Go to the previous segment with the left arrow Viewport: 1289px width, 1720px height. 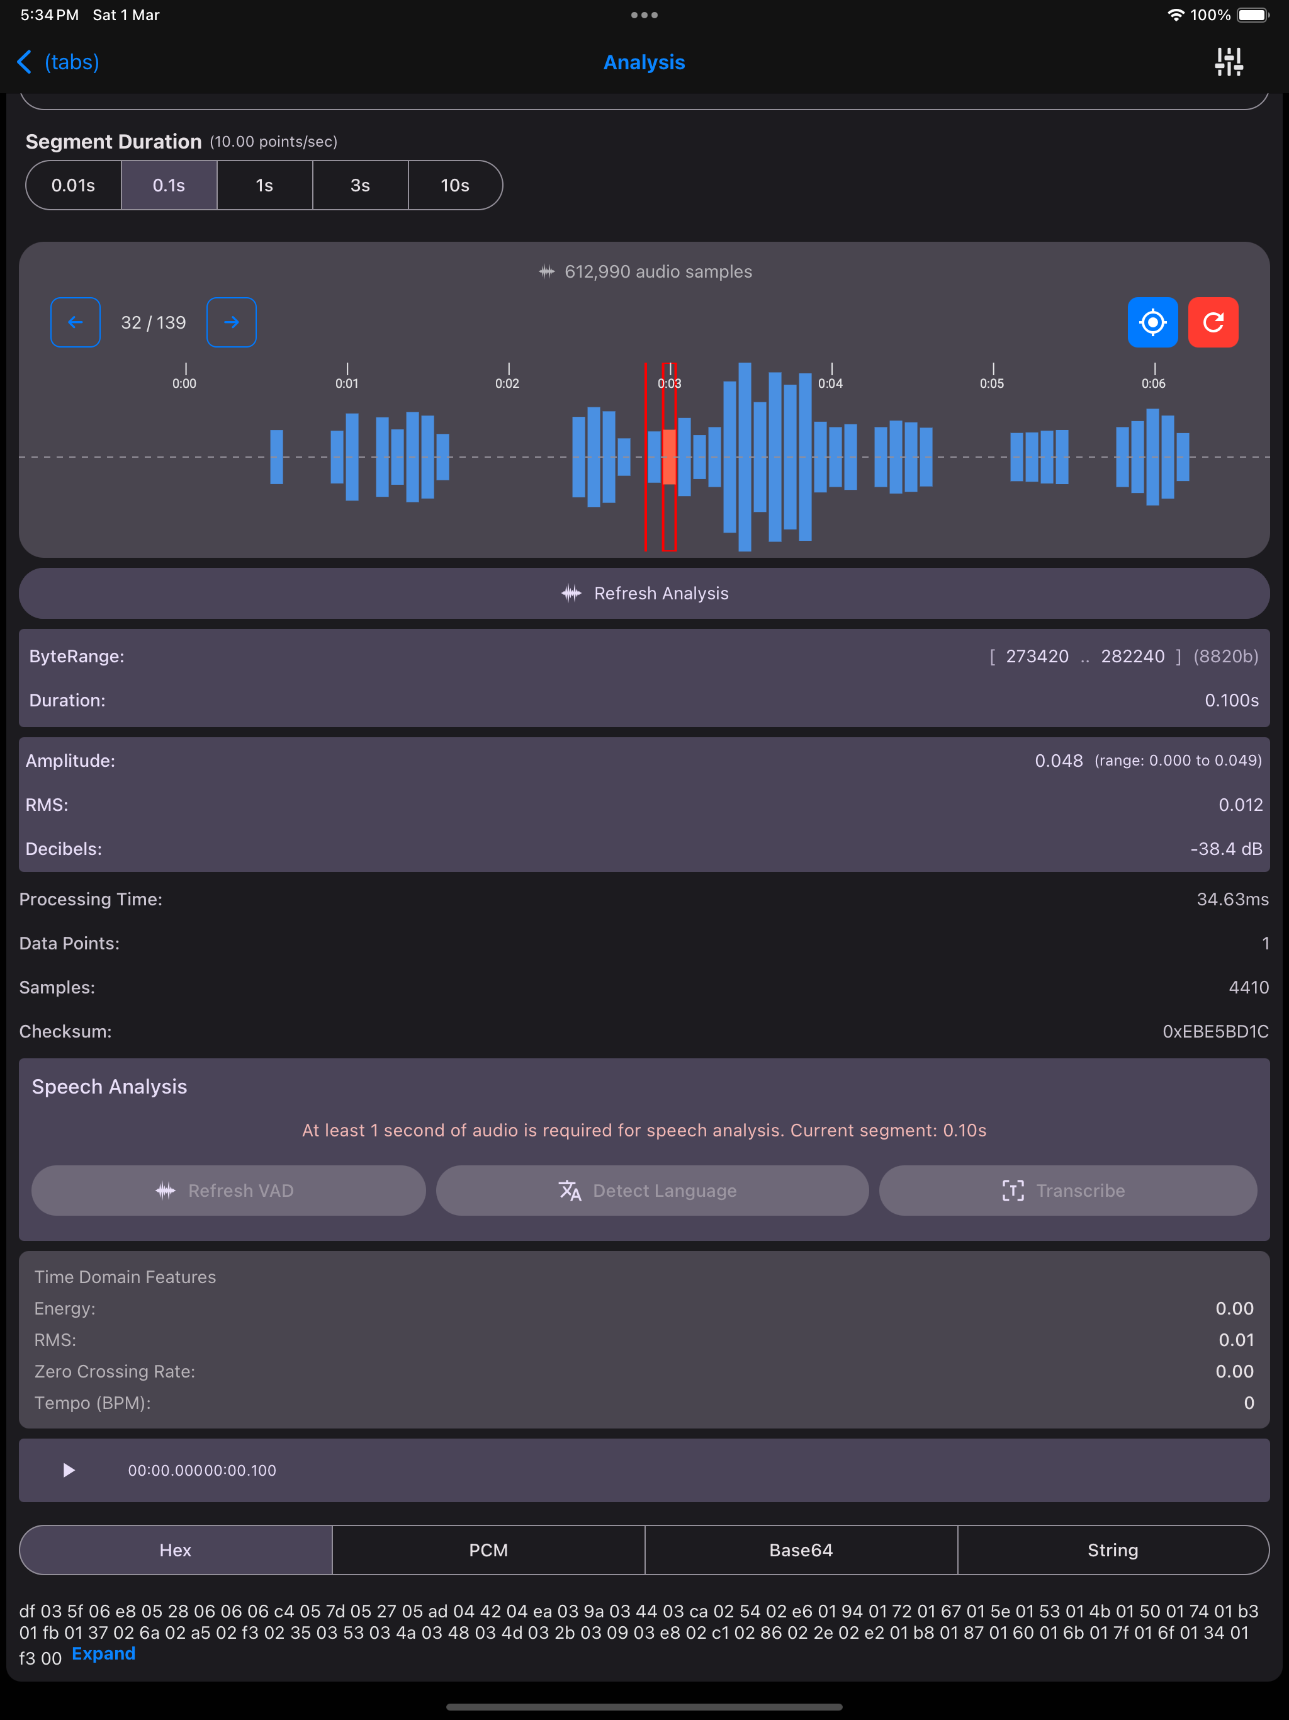pos(76,322)
